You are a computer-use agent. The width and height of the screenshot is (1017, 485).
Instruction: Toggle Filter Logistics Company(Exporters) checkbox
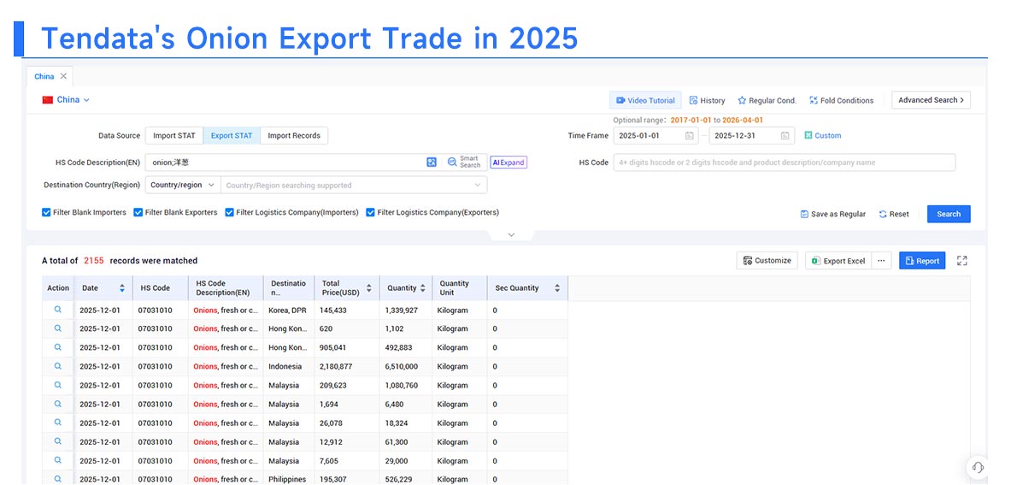(x=370, y=212)
